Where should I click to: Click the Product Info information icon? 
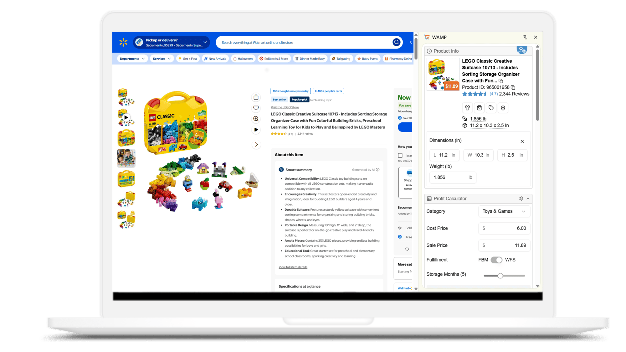click(x=429, y=51)
